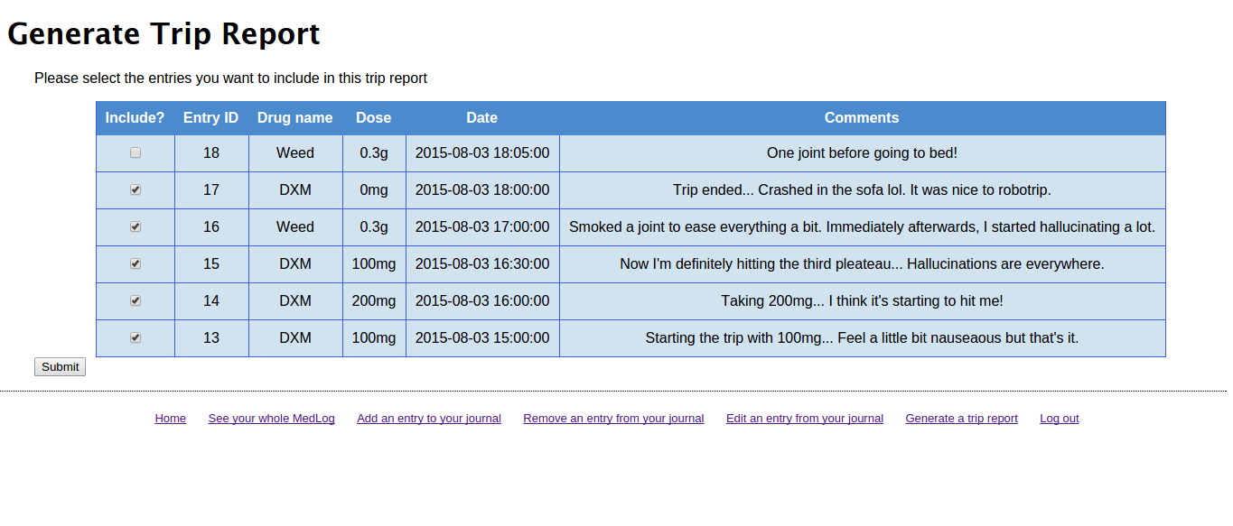Click the Generate Trip Report heading
This screenshot has width=1233, height=526.
point(163,34)
